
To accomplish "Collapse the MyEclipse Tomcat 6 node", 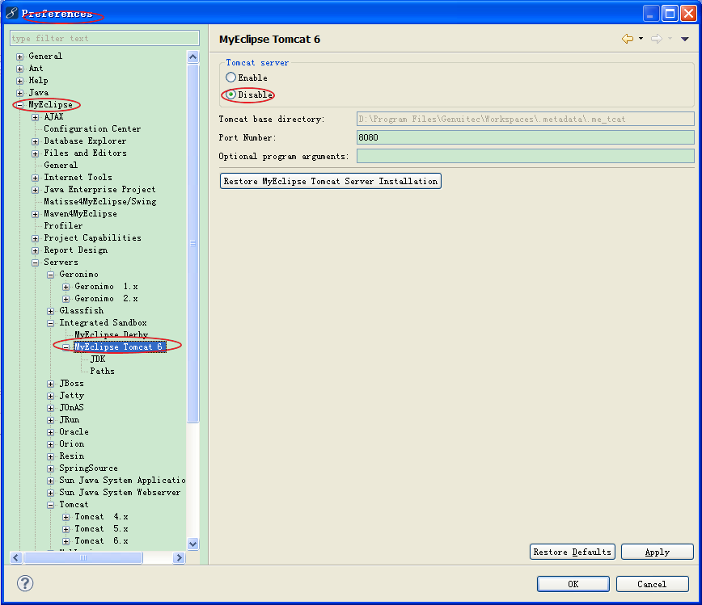I will coord(66,347).
